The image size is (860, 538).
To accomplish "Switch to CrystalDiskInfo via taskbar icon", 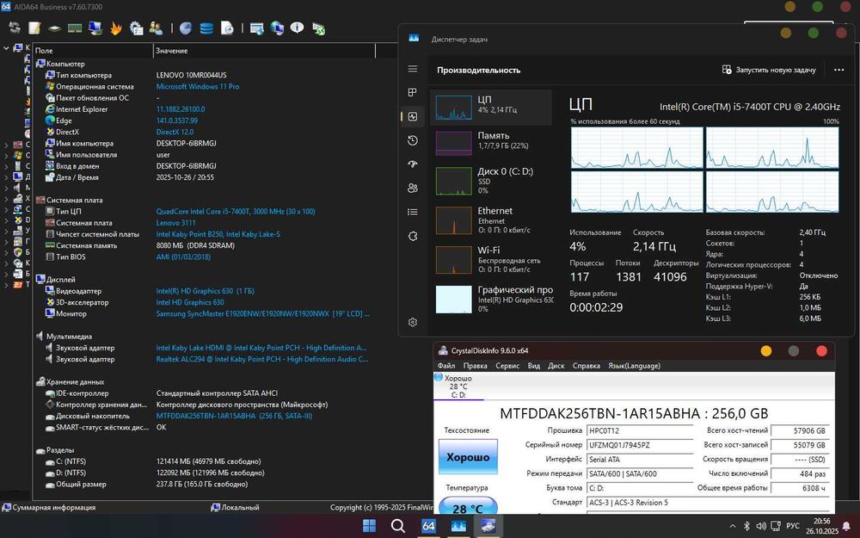I will pyautogui.click(x=488, y=526).
